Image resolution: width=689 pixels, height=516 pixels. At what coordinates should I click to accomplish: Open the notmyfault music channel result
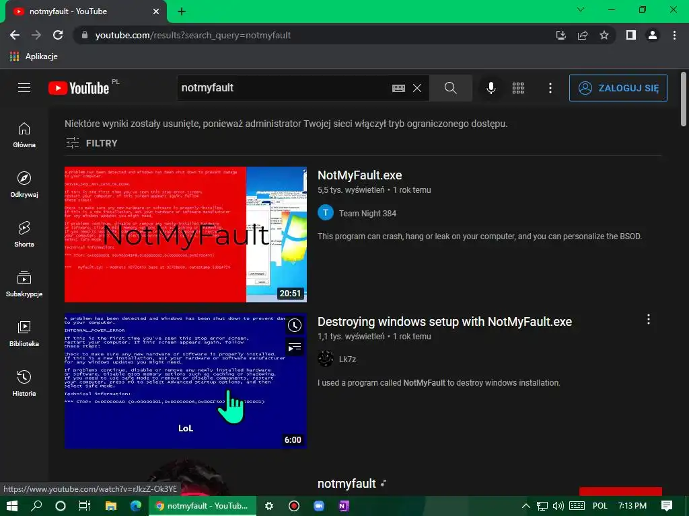click(x=347, y=484)
